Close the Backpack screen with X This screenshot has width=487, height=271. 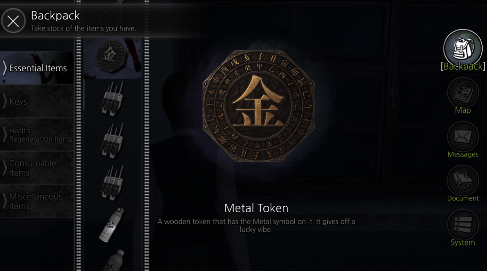point(13,21)
